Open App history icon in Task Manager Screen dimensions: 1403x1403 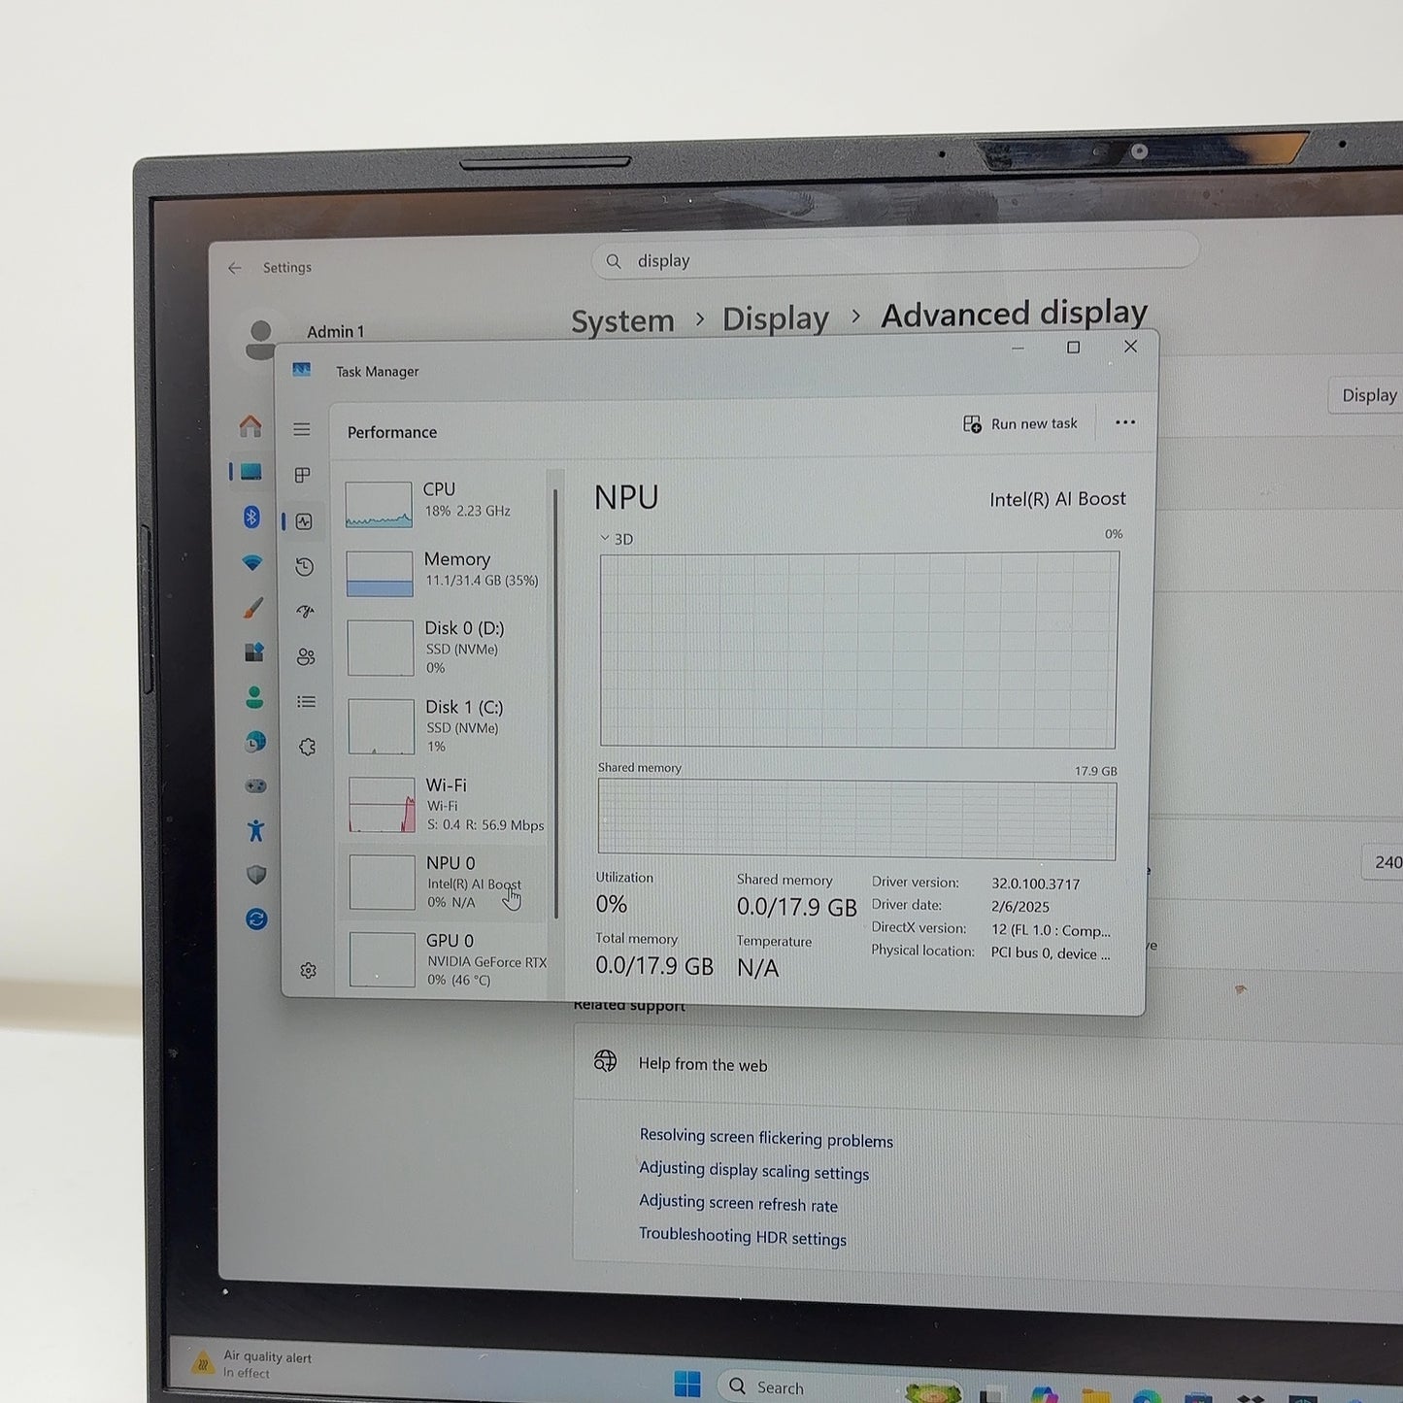[x=305, y=566]
